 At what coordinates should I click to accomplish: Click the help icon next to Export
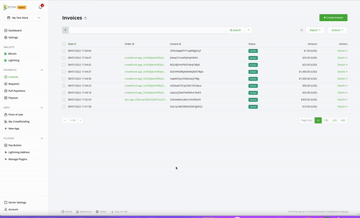[x=302, y=30]
